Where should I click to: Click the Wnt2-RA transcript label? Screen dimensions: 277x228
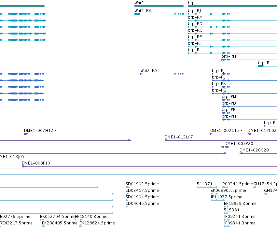[143, 11]
